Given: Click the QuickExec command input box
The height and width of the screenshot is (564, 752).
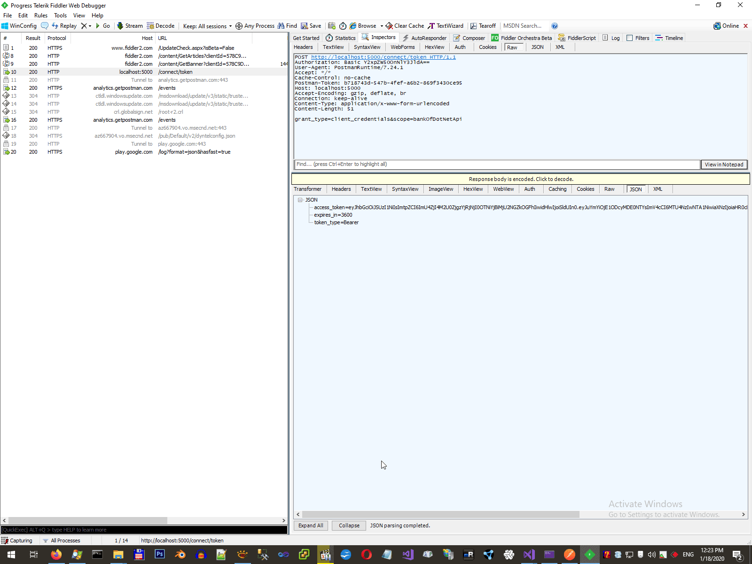Looking at the screenshot, I should pos(144,530).
